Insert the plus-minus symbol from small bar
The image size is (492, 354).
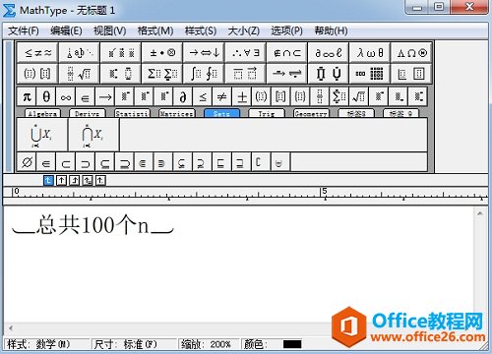pos(242,96)
